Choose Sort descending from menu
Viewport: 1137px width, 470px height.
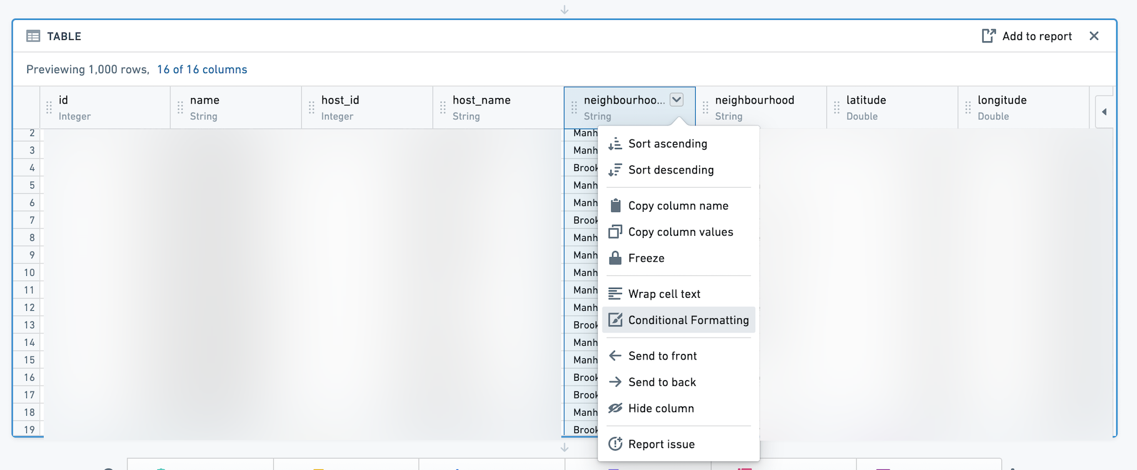click(679, 170)
